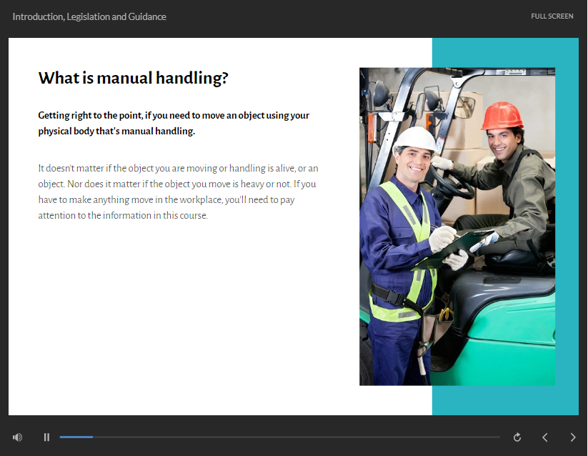Go to the previous slide arrow
The width and height of the screenshot is (588, 456).
pos(545,437)
